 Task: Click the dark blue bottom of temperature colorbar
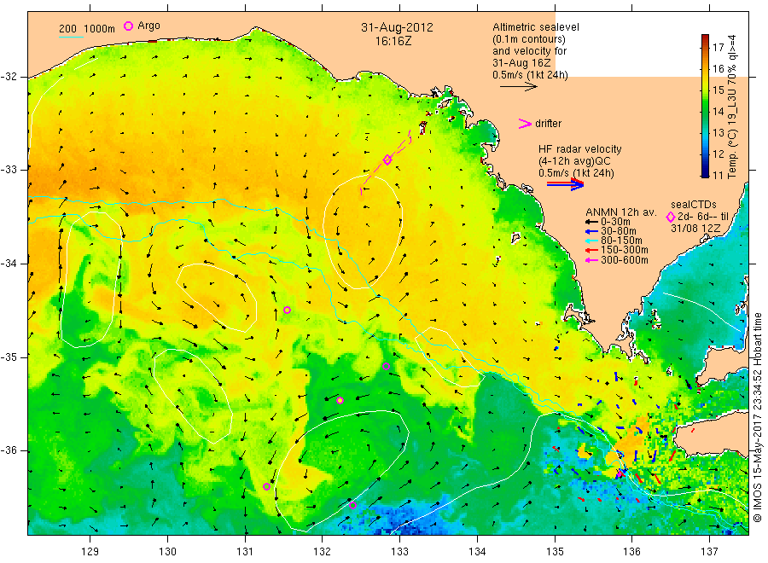pos(706,173)
